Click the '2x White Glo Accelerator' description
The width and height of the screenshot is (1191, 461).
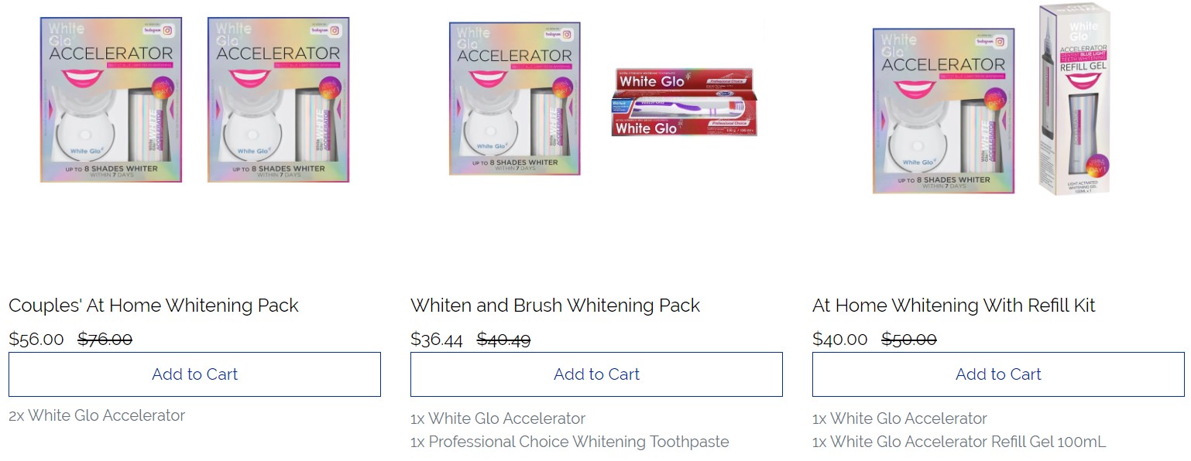click(97, 415)
